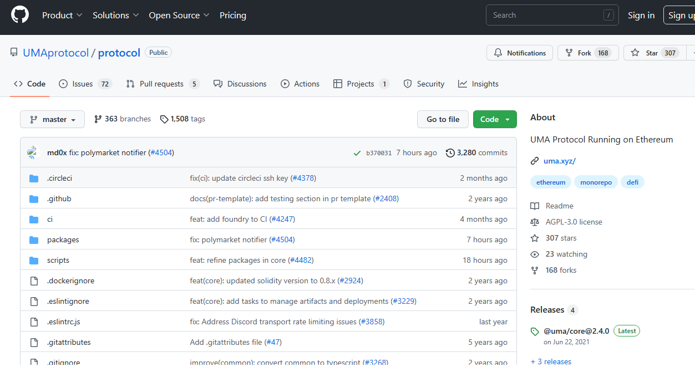Open the @uma/core@2.4.0 release

click(x=576, y=332)
